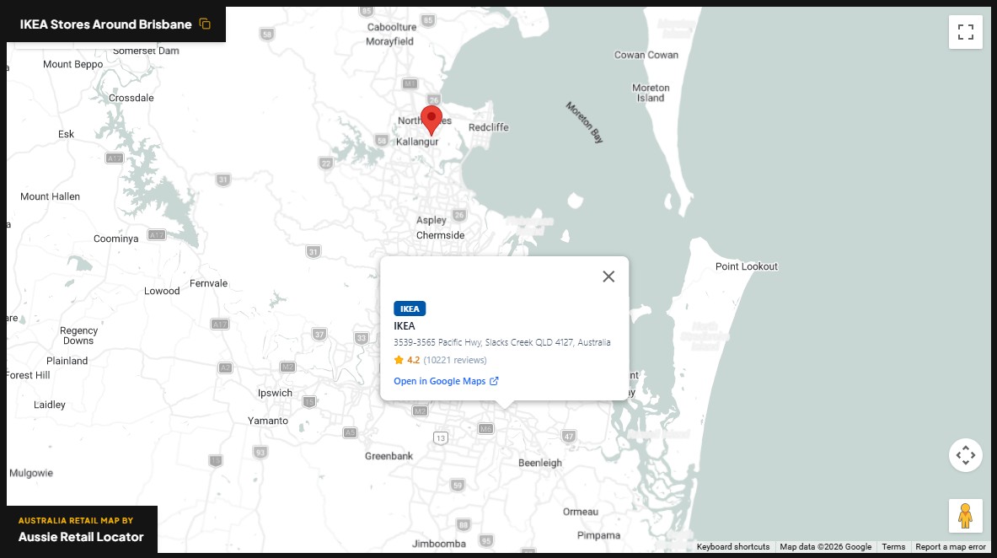The image size is (997, 558).
Task: Click the Ipswich map label
Action: 275,393
